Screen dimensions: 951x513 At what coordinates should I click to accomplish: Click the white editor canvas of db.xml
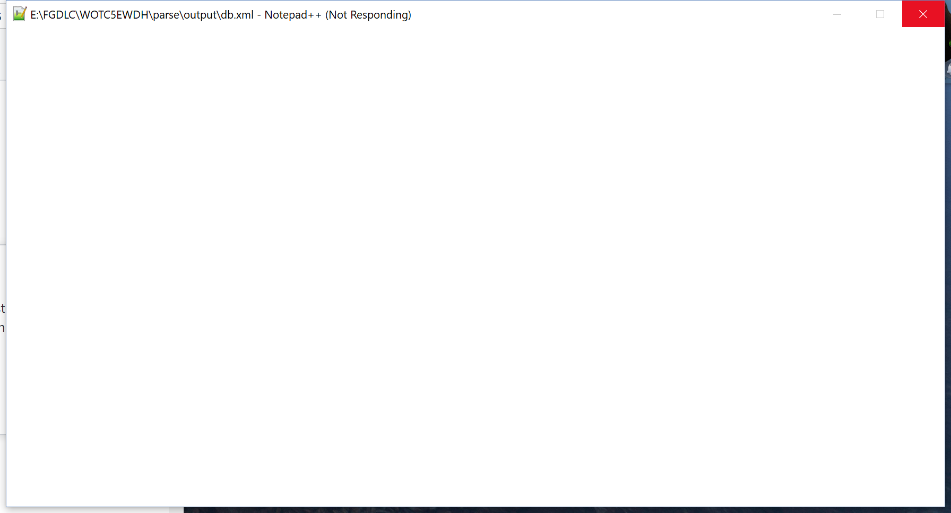pos(472,266)
